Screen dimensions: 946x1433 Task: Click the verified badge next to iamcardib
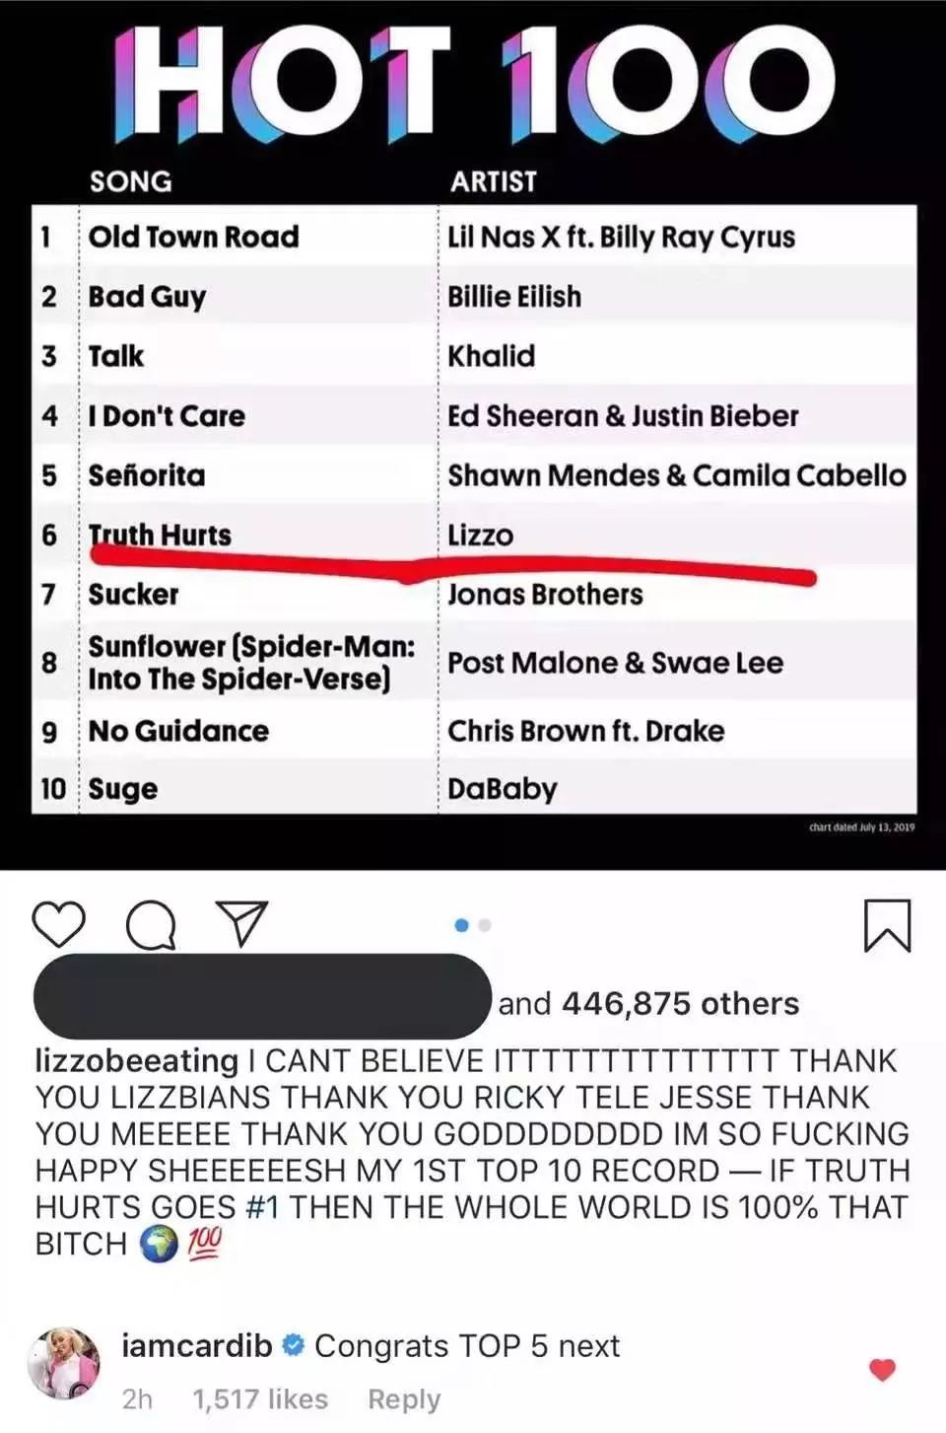pos(293,1345)
